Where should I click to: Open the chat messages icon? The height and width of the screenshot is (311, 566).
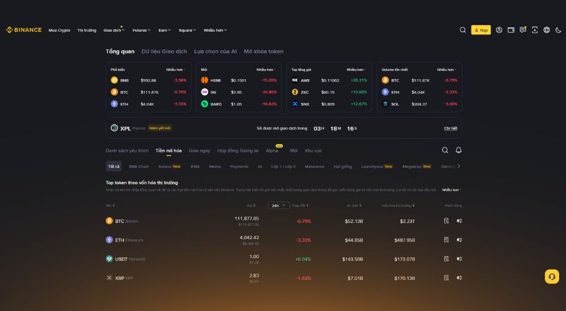click(x=522, y=30)
